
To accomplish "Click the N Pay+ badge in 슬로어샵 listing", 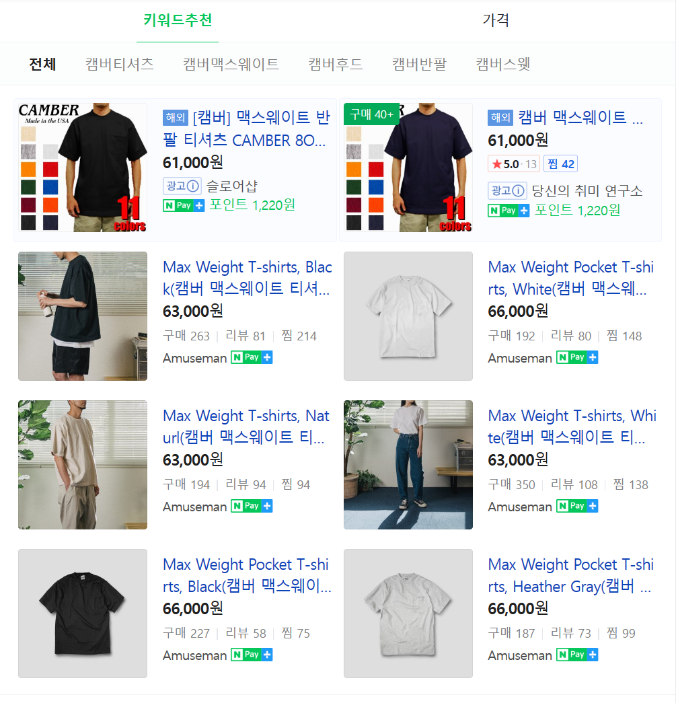I will pos(184,205).
